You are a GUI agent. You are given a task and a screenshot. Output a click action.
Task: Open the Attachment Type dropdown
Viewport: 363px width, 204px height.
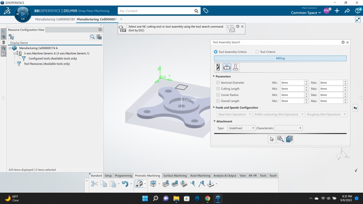241,128
